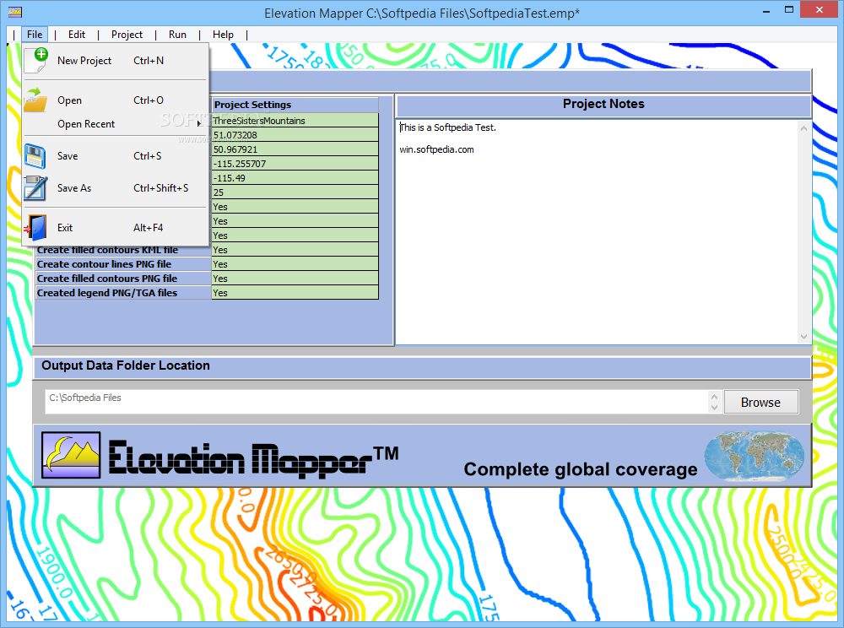Choose Open from the File menu
The height and width of the screenshot is (628, 844).
click(x=115, y=100)
